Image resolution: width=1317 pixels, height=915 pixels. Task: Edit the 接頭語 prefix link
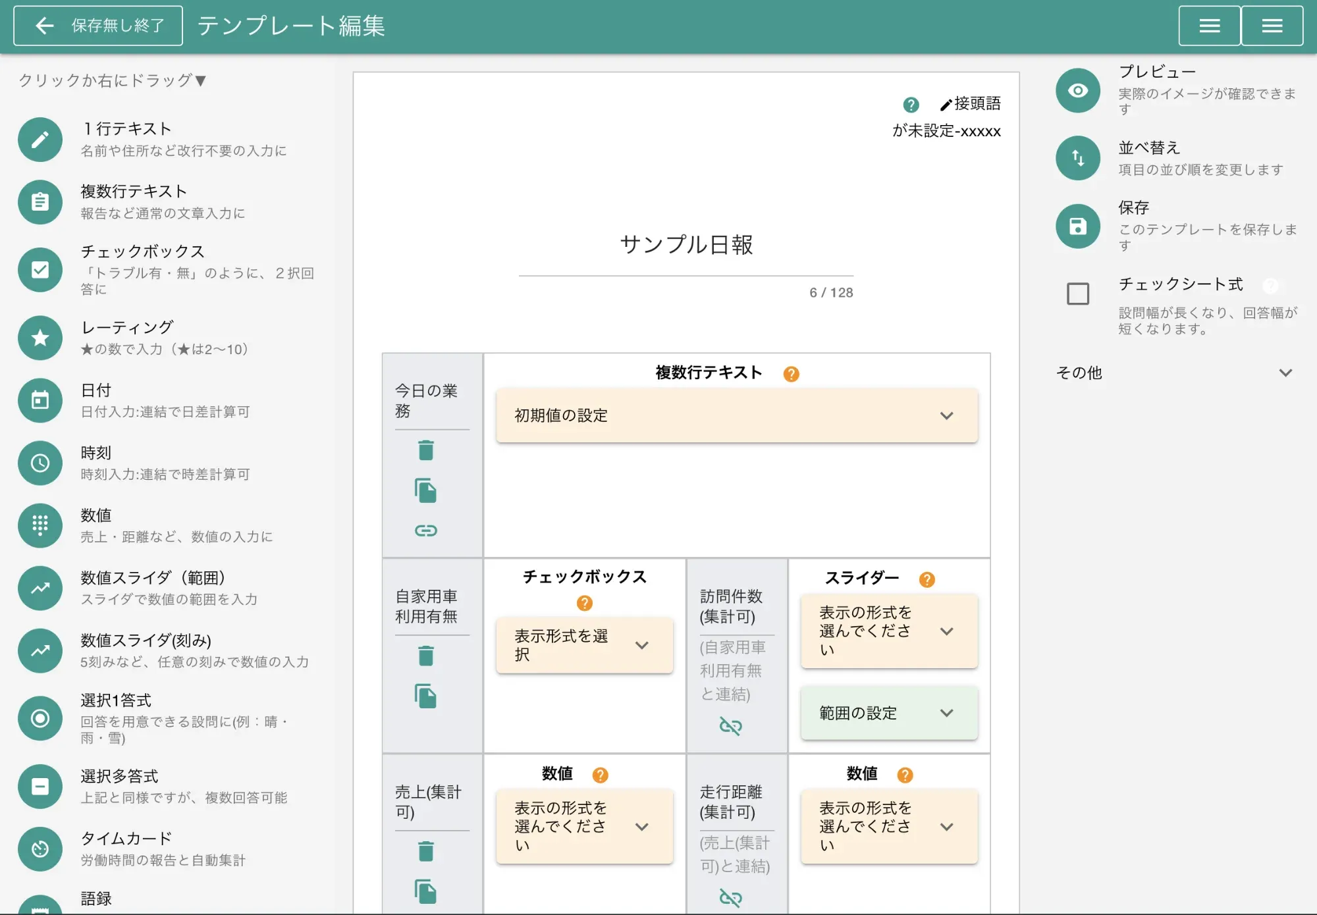pos(971,104)
